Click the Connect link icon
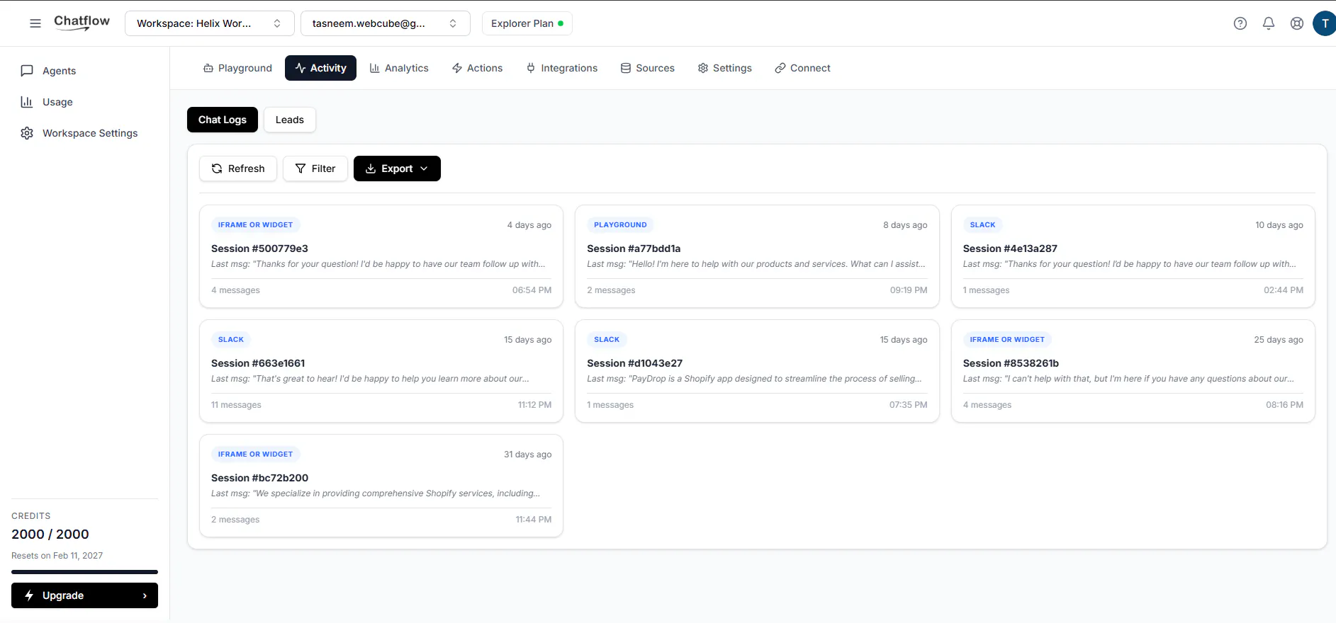Image resolution: width=1336 pixels, height=623 pixels. coord(780,68)
